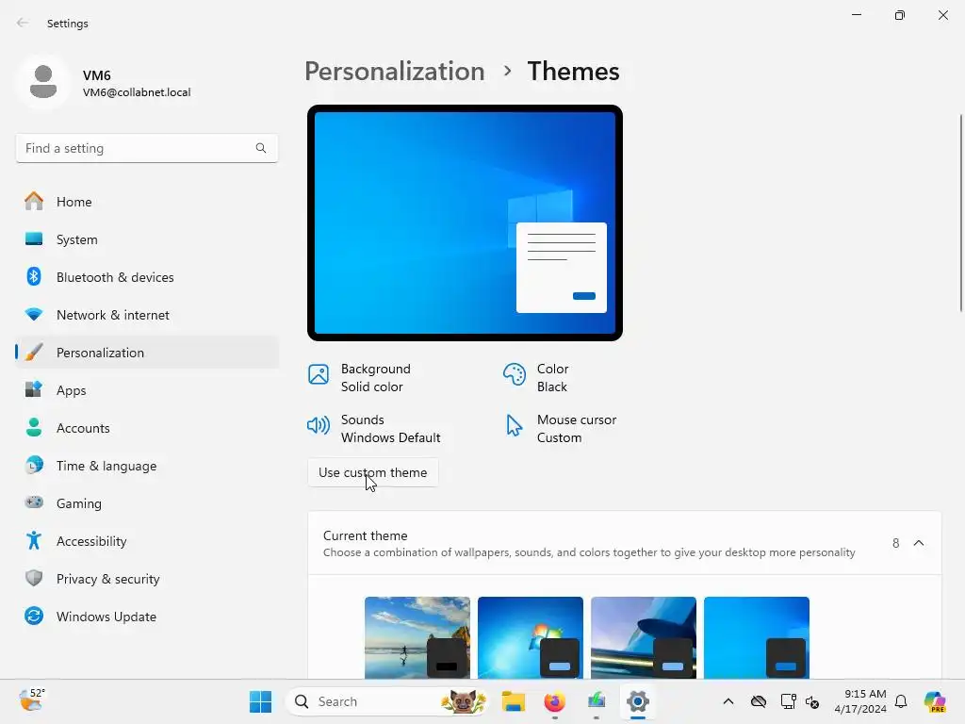Open Privacy & security settings
Viewport: 965px width, 724px height.
(x=146, y=579)
